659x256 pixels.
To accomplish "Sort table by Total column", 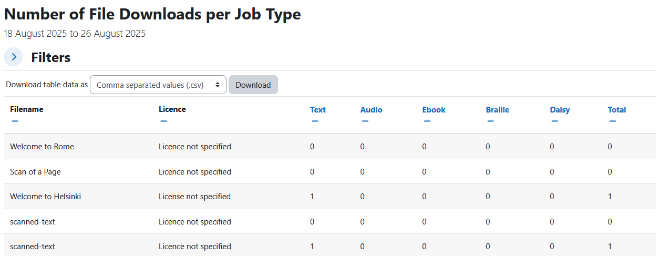I will pos(617,110).
